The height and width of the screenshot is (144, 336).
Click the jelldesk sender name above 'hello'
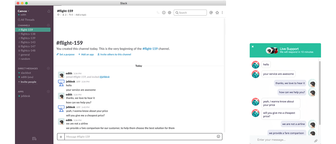(x=71, y=82)
